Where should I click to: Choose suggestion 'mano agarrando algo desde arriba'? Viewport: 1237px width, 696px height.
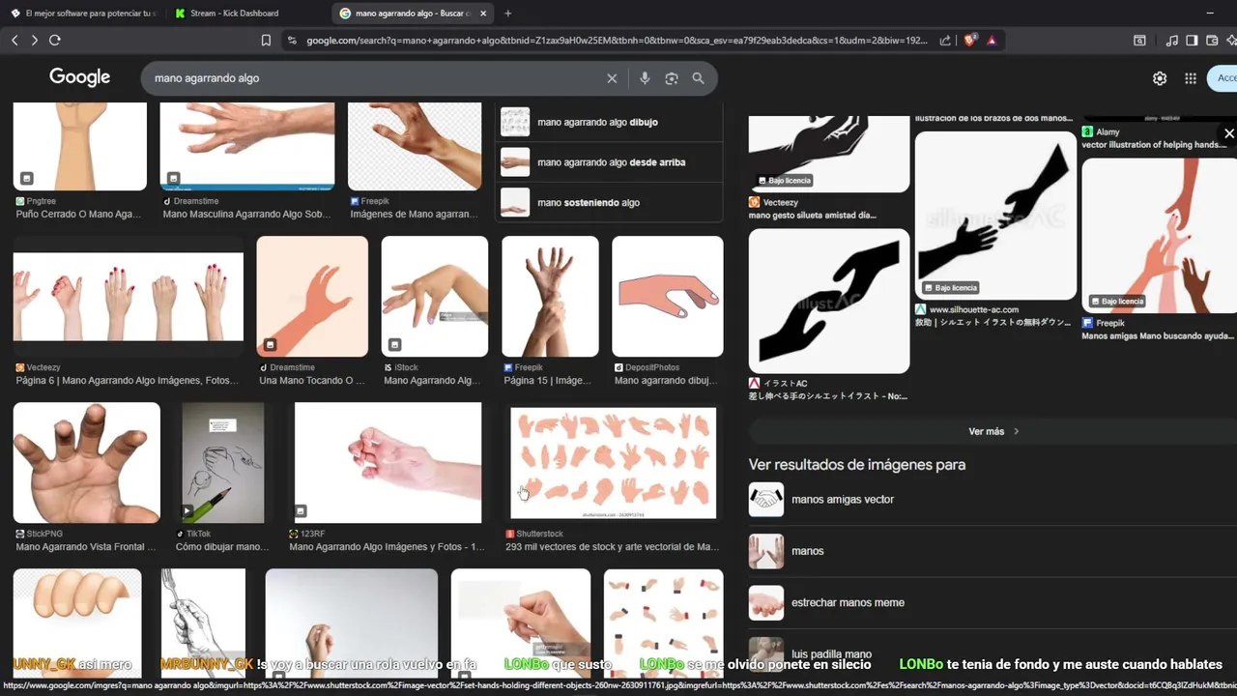coord(609,162)
